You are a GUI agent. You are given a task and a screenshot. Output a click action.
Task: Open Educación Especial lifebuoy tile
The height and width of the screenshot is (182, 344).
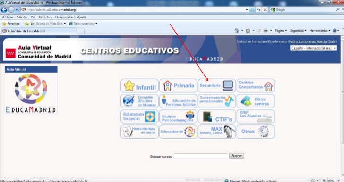pos(139,116)
